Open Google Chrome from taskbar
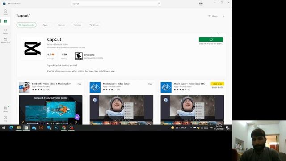This screenshot has width=286, height=161. point(64,127)
